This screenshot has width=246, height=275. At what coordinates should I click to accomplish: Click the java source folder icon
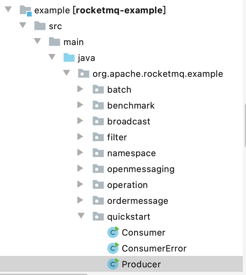coord(69,58)
